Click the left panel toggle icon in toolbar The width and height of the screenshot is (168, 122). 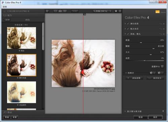tap(47, 11)
